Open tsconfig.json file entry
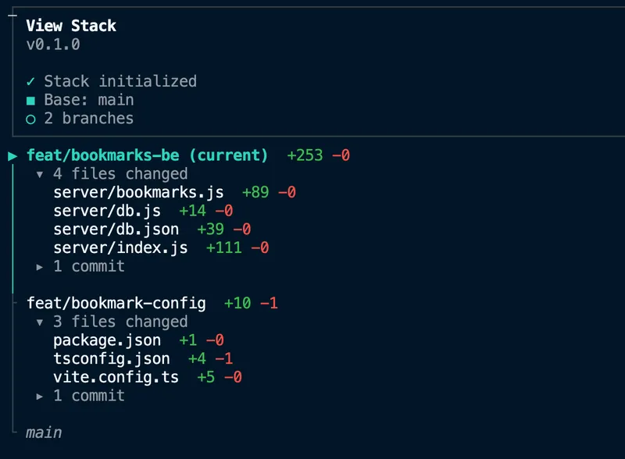625x459 pixels. 112,358
